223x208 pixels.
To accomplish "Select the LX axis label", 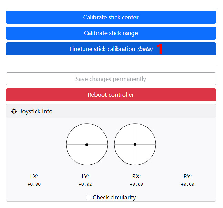I will tap(34, 176).
